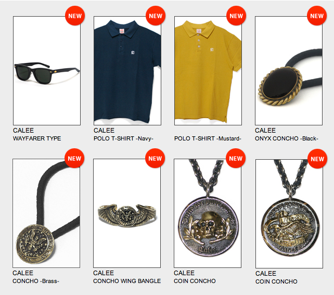The width and height of the screenshot is (334, 295).
Task: Follow the POLO T-SHIRT -Navy- link
Action: pos(123,138)
